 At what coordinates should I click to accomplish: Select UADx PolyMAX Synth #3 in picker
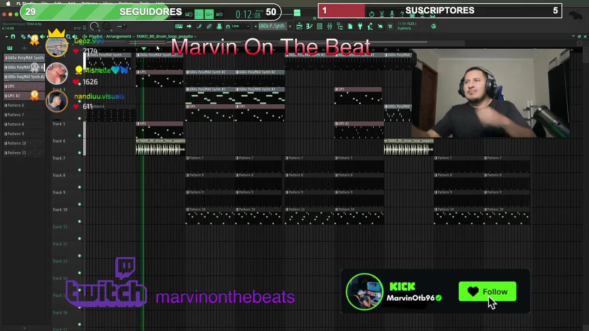coord(24,77)
